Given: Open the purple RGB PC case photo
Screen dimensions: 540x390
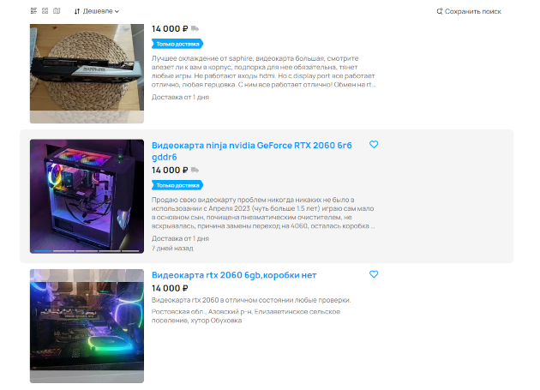Looking at the screenshot, I should pos(87,196).
